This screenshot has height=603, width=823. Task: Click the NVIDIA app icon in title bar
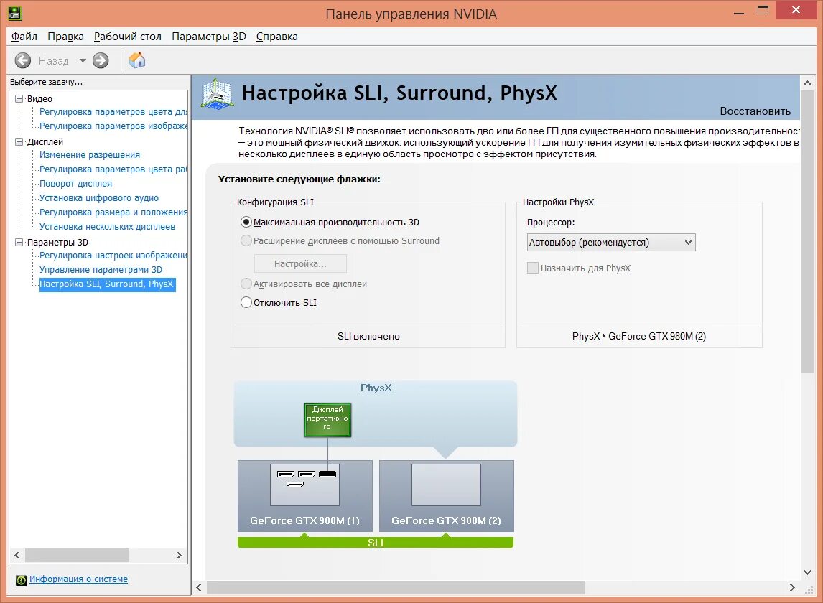[15, 13]
